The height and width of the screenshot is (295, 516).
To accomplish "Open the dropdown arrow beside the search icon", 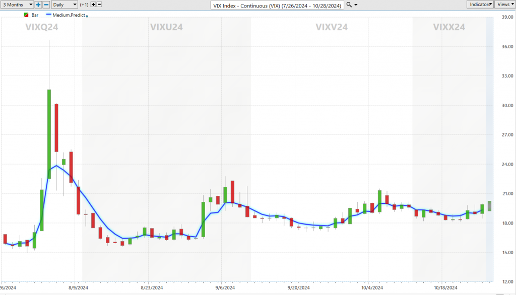I will (356, 5).
